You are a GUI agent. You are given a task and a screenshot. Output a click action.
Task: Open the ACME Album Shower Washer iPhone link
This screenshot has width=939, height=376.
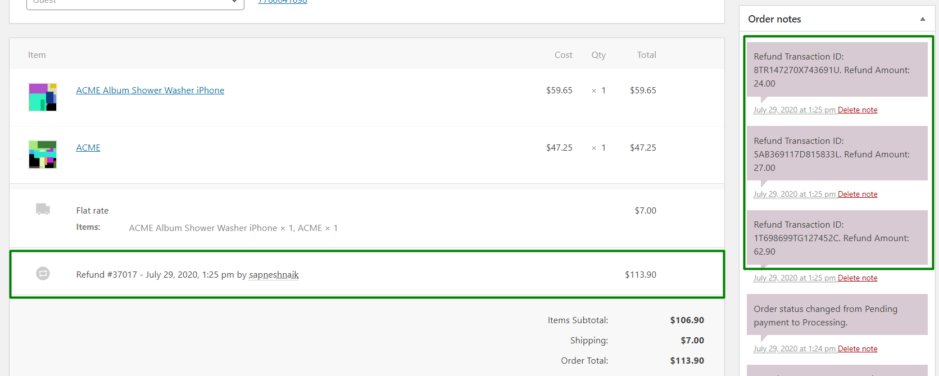(150, 90)
